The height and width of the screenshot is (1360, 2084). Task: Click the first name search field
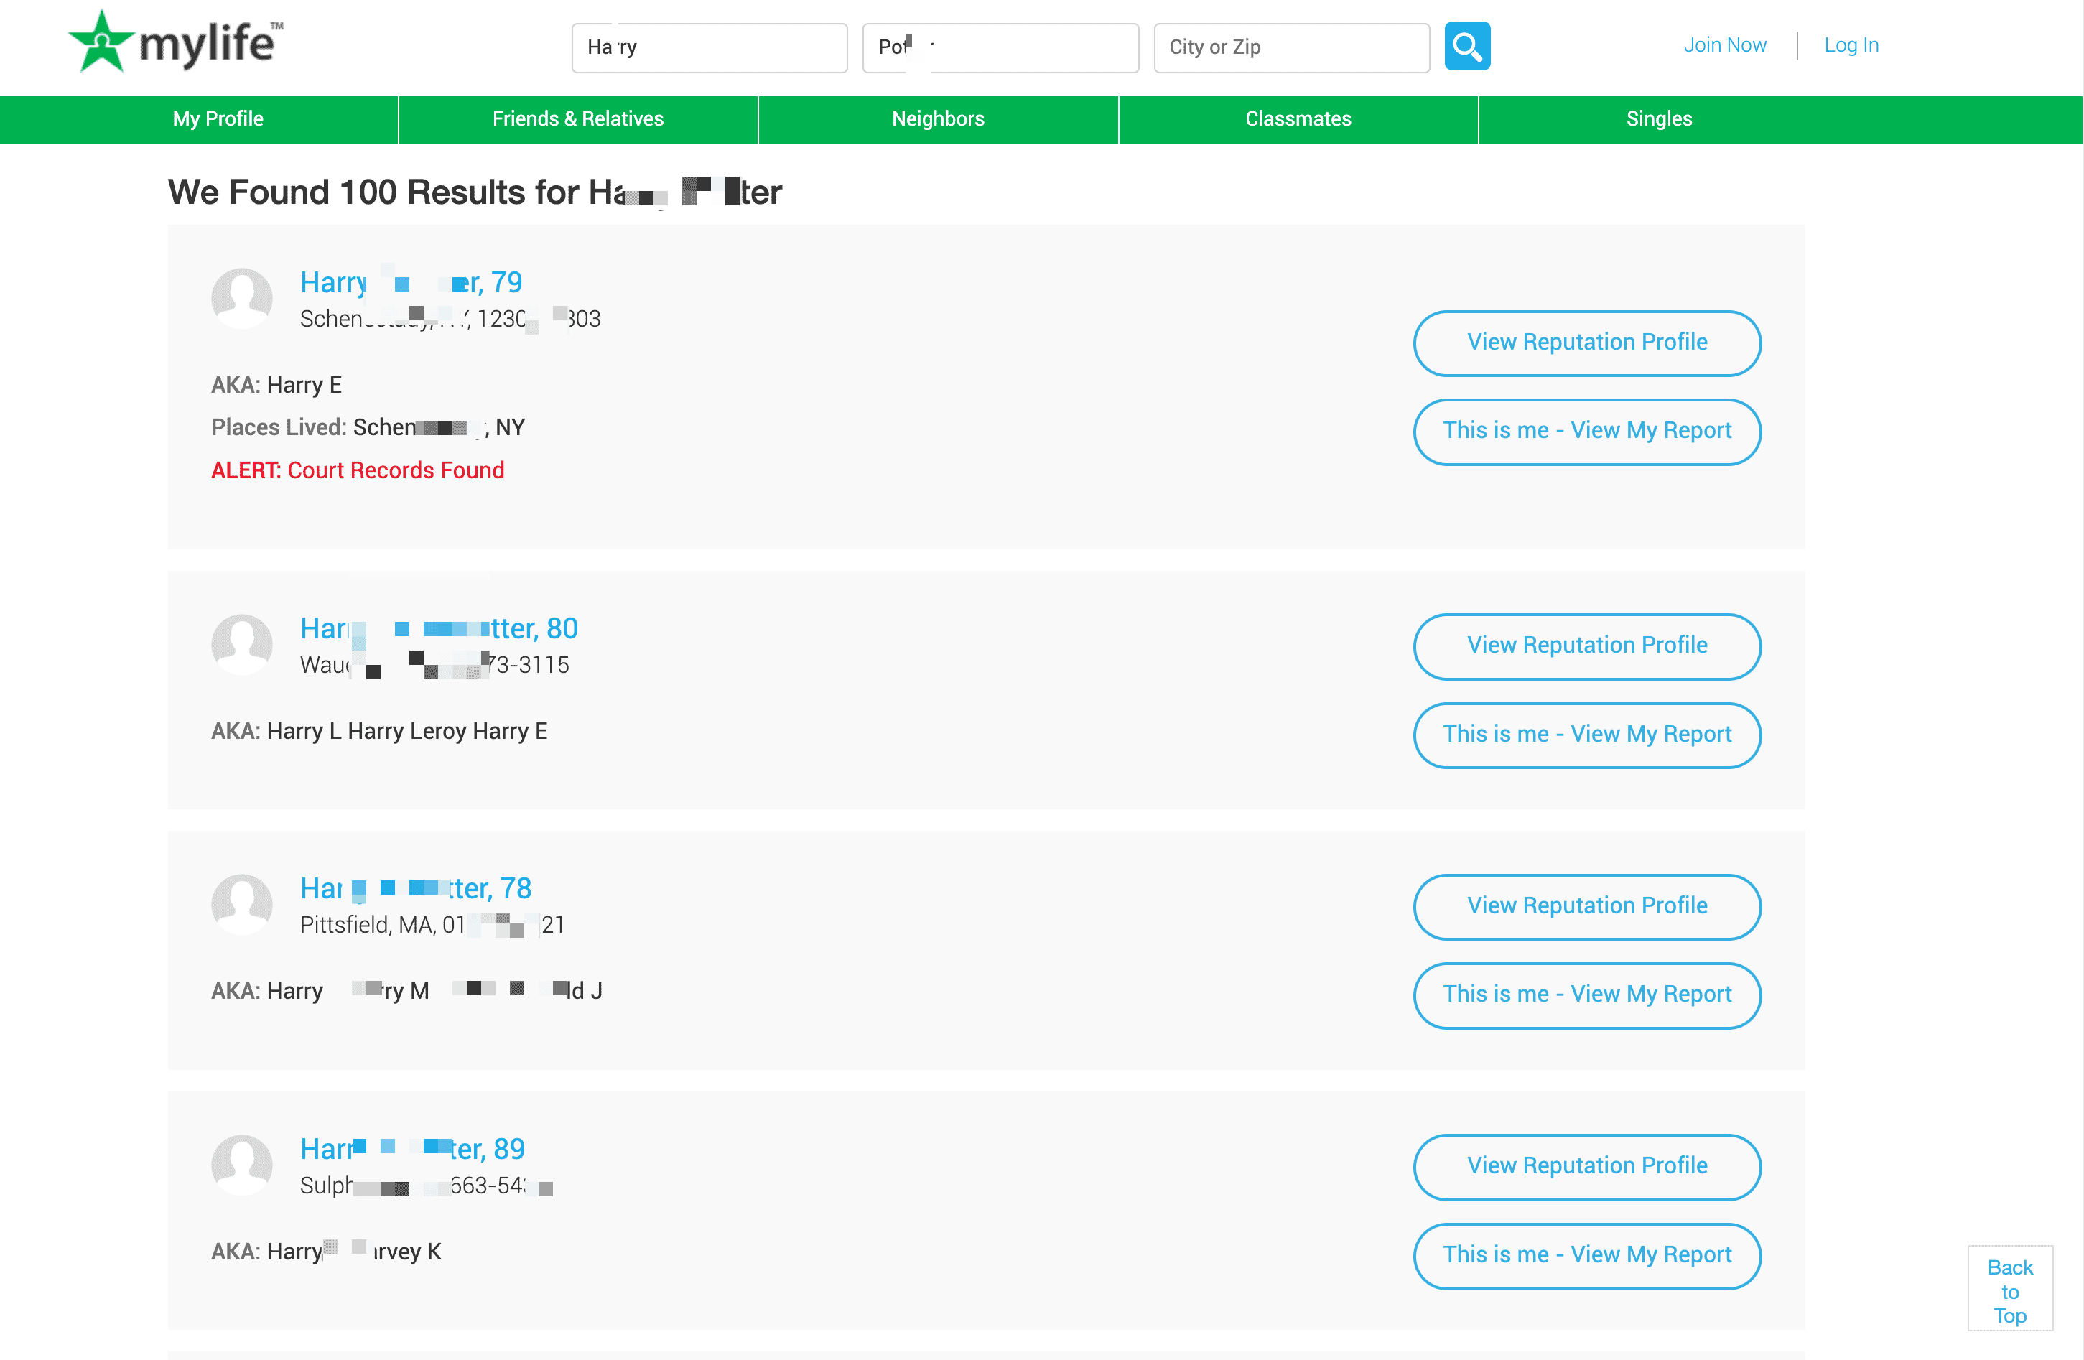pyautogui.click(x=708, y=47)
